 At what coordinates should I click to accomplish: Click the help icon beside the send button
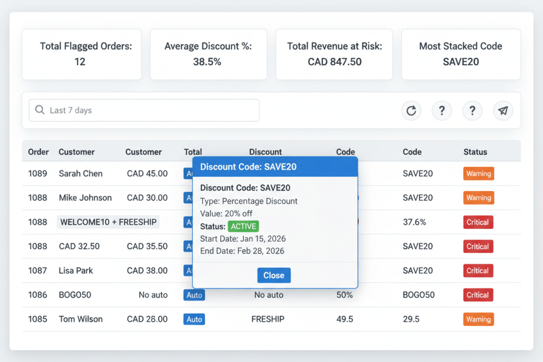(x=472, y=110)
